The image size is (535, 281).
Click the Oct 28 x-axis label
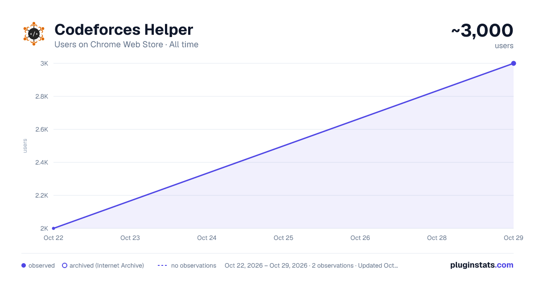[x=437, y=238]
